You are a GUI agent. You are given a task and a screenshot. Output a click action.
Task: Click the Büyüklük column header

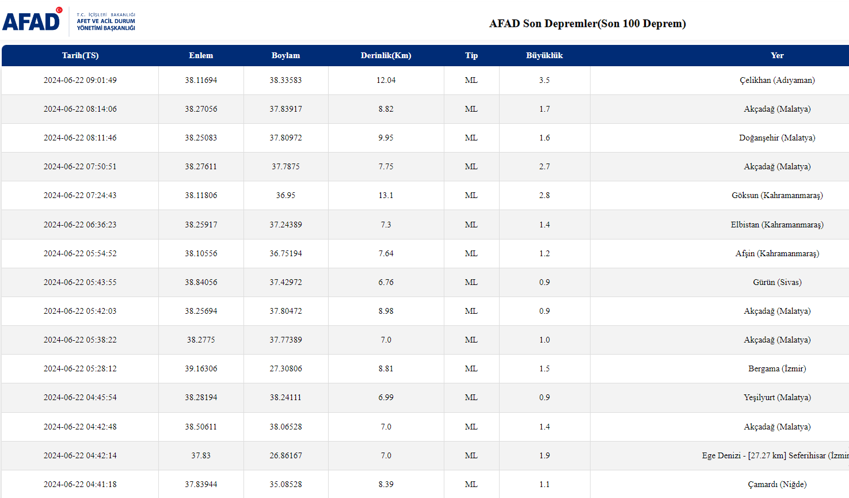[545, 55]
